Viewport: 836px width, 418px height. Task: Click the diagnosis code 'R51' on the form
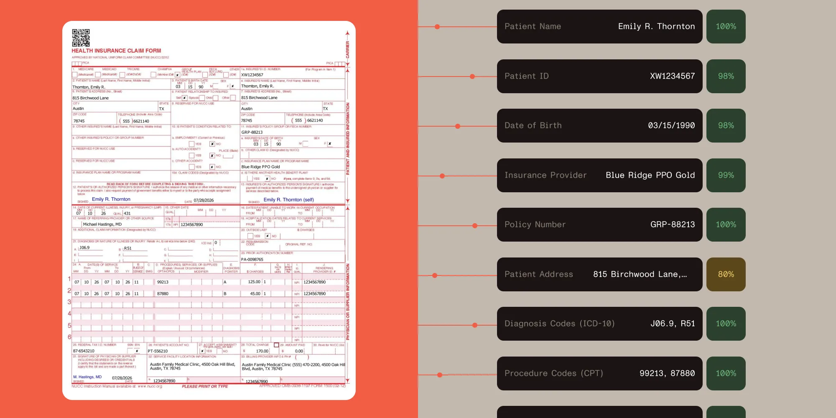tap(128, 248)
